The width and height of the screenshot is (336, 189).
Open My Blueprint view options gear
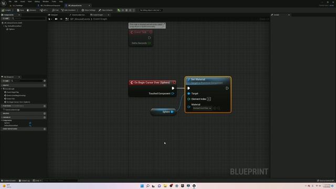pos(45,81)
